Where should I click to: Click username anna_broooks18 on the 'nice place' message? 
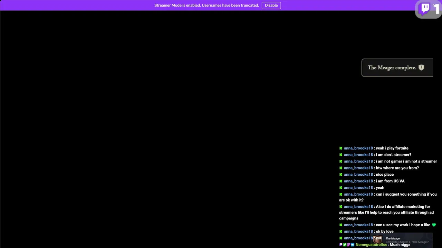(x=358, y=174)
